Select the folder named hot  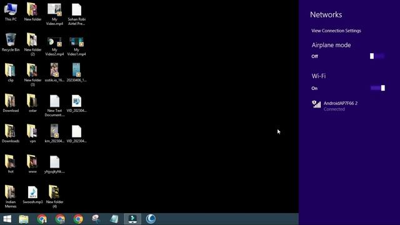(11, 164)
